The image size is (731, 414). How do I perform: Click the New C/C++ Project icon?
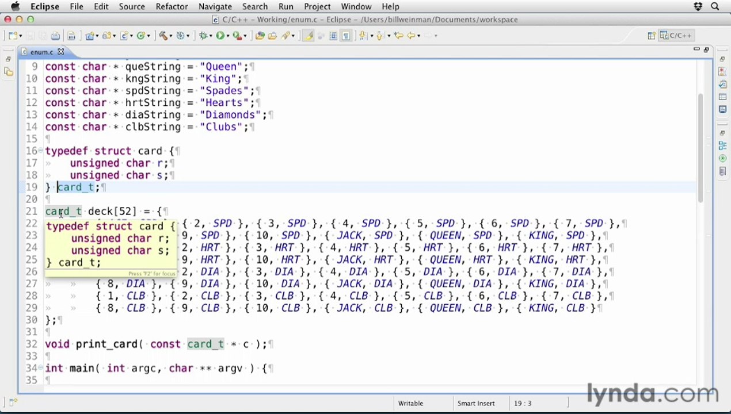(x=89, y=36)
